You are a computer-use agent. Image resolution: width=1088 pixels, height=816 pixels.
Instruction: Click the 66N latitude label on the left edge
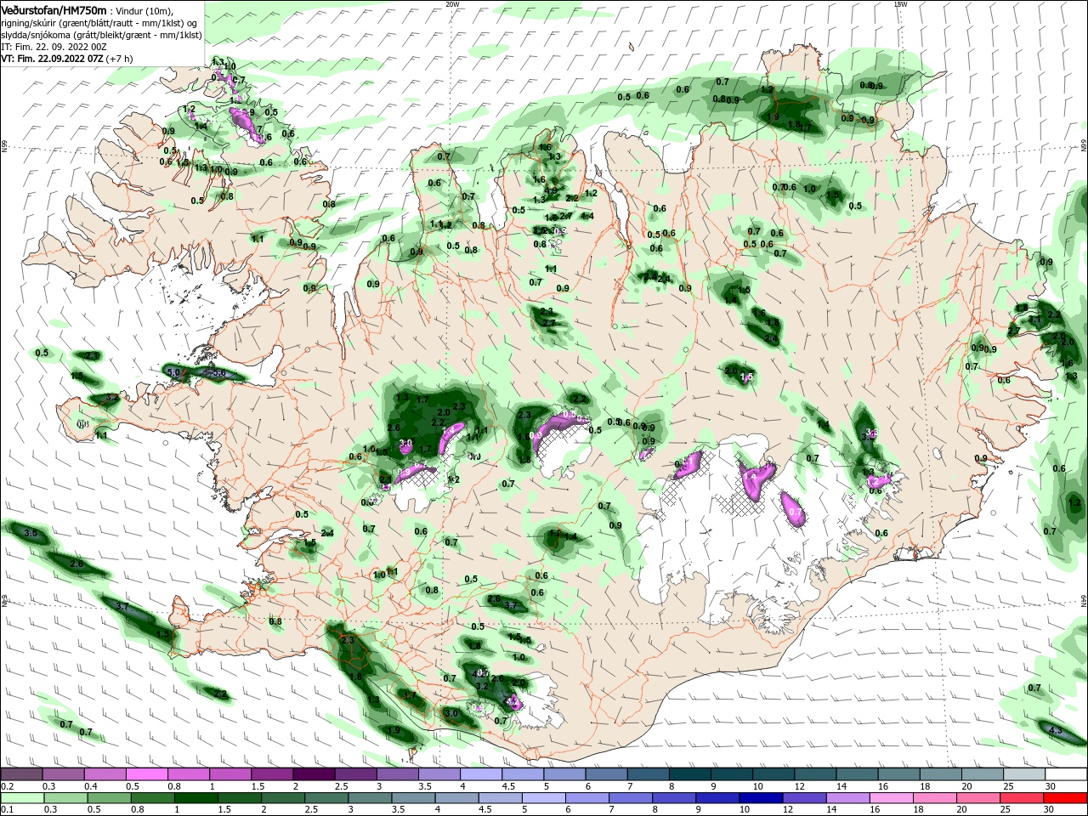click(x=3, y=146)
